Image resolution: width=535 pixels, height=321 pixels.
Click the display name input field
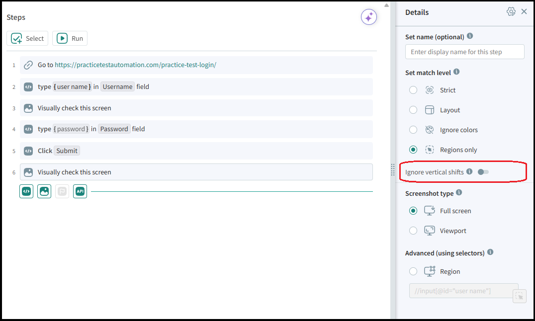464,52
